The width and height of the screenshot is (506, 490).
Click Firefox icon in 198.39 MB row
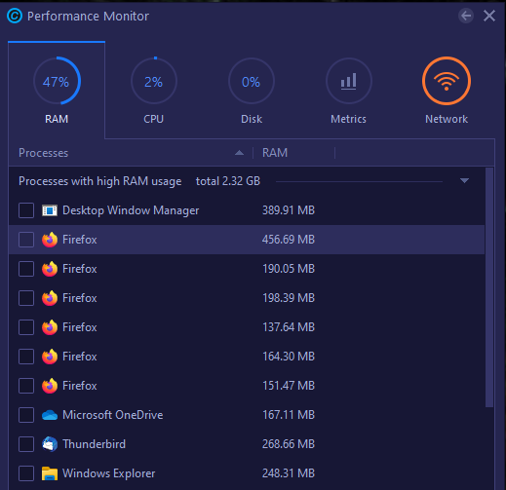pyautogui.click(x=50, y=298)
